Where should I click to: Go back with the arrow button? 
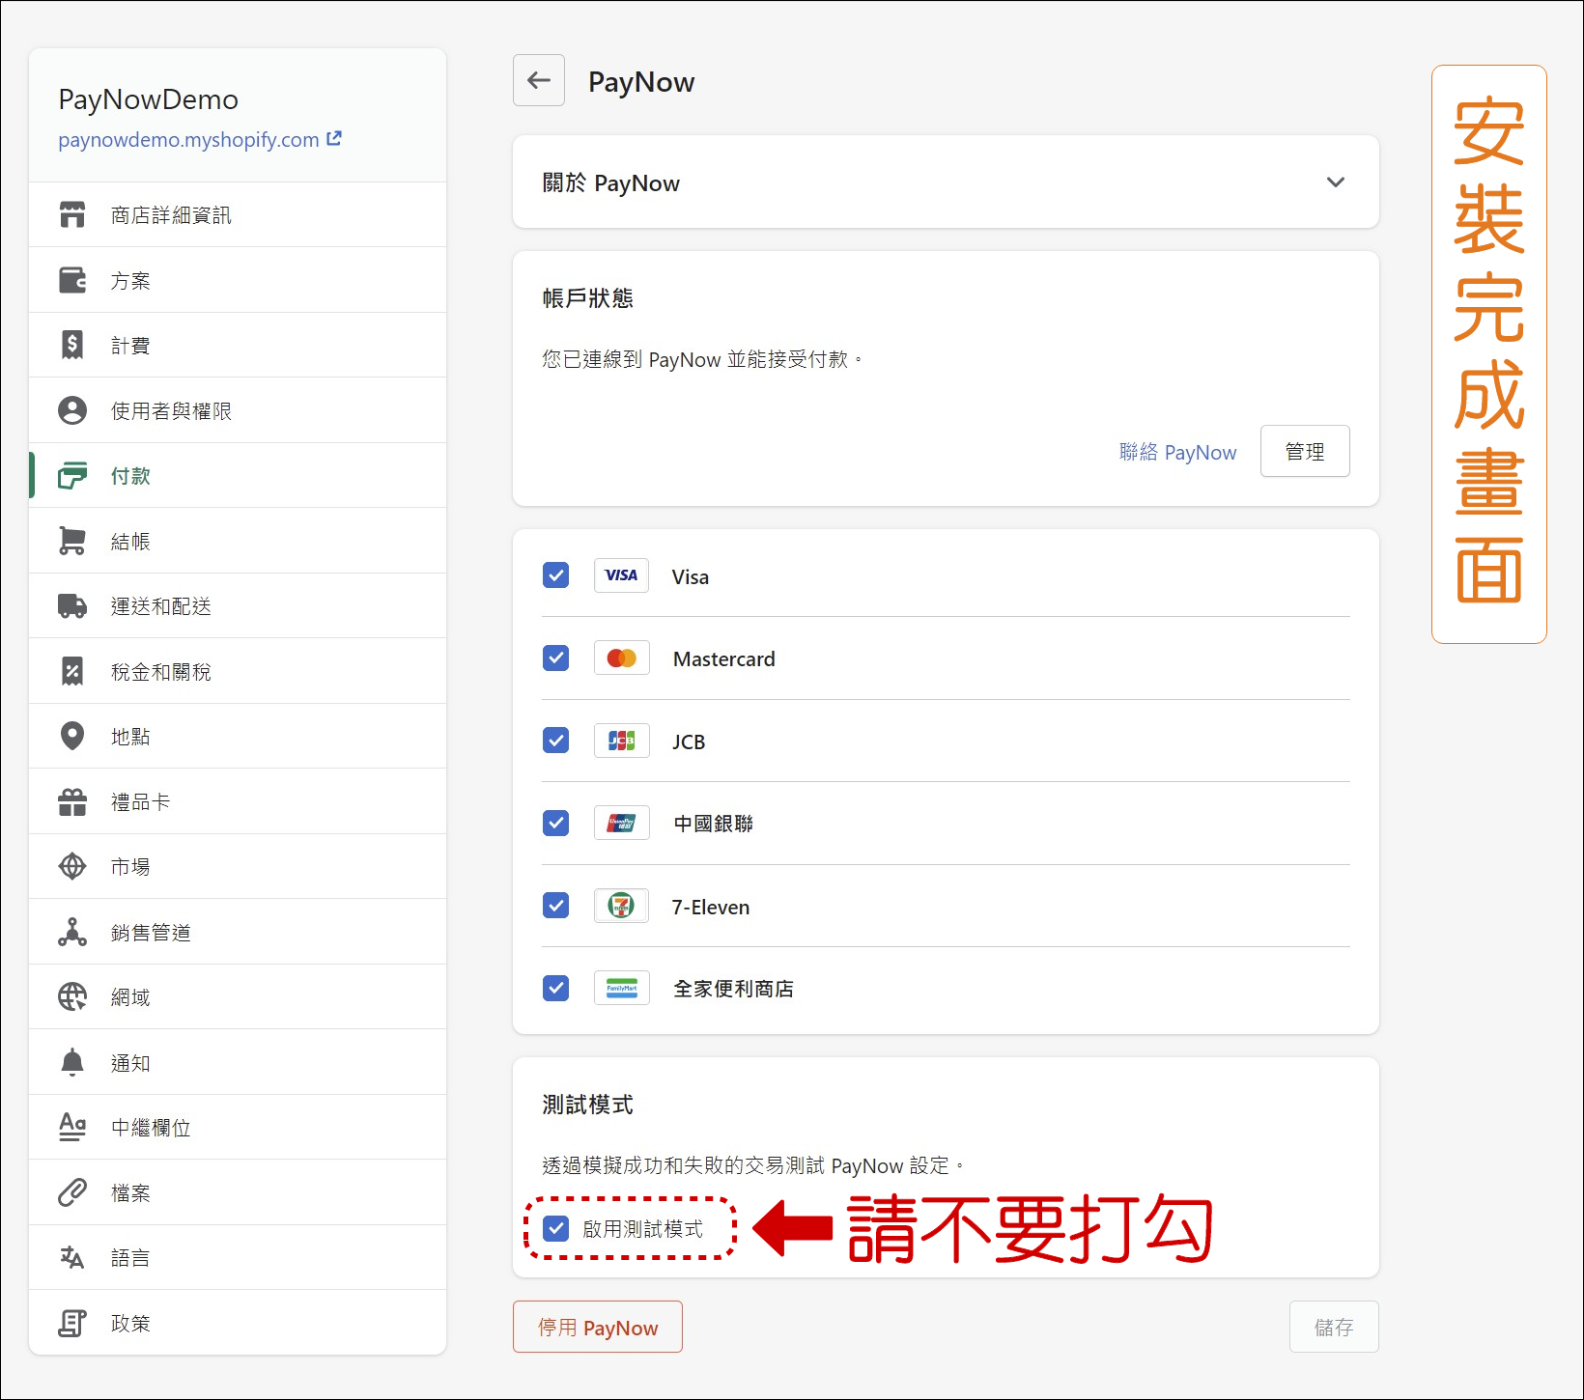point(539,80)
